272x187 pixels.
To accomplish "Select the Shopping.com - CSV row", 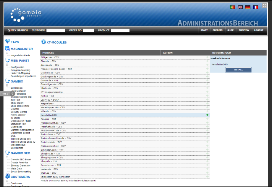I will 125,158.
